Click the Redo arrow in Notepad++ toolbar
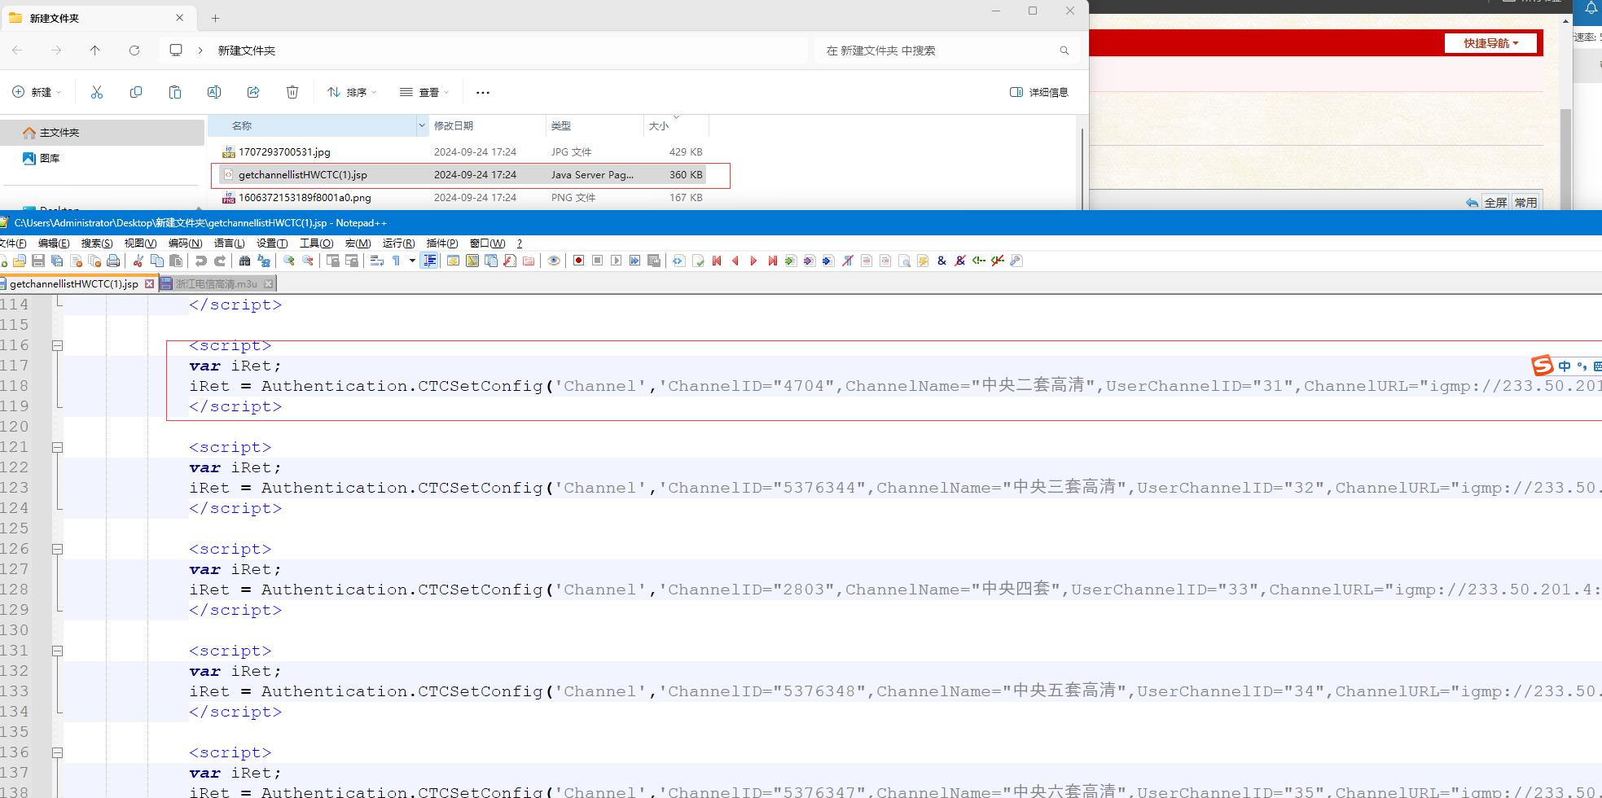Screen dimensions: 1602x798 point(219,261)
